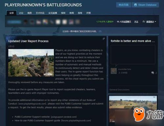164x126 pixels.
Task: Open the Steam Database icon
Action: (135, 5)
